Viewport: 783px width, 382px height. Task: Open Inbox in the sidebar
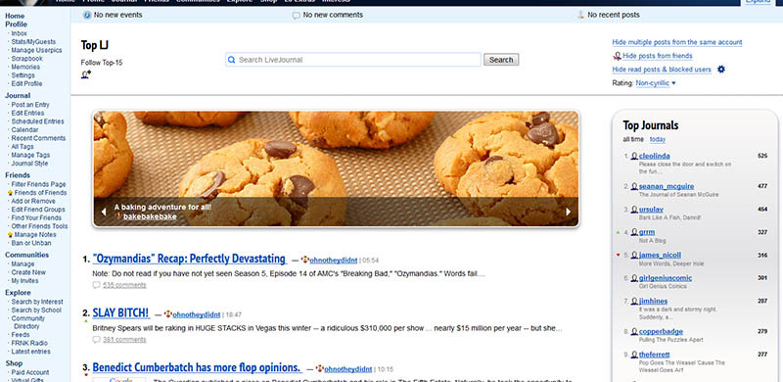click(19, 33)
